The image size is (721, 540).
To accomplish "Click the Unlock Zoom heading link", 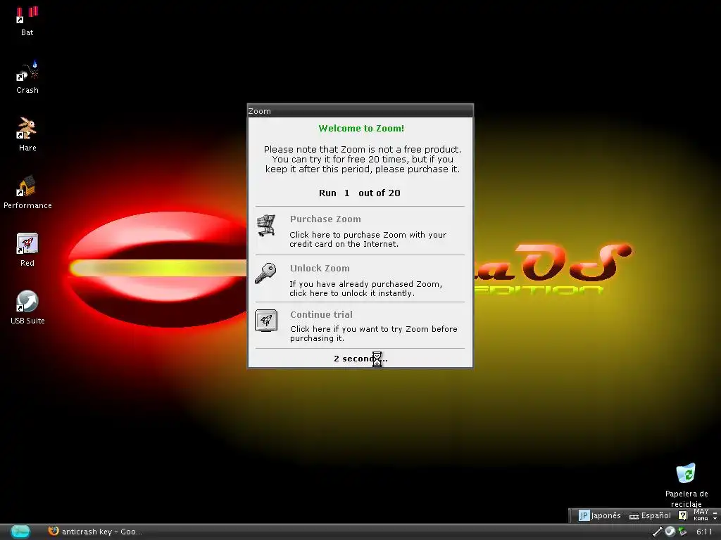I will [320, 268].
